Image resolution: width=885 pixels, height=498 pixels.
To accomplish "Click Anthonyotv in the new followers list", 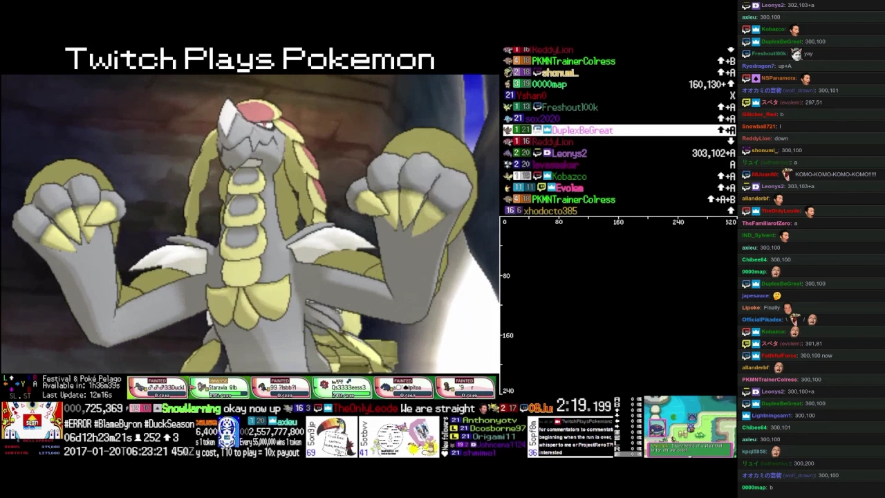I will pyautogui.click(x=490, y=420).
